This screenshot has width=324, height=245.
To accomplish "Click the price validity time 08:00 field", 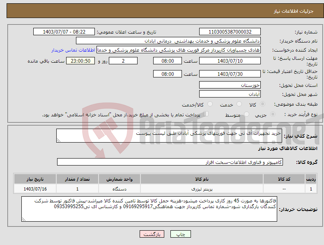I will click(168, 74).
